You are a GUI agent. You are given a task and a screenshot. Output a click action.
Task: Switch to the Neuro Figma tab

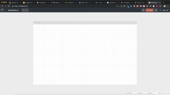coord(141,3)
